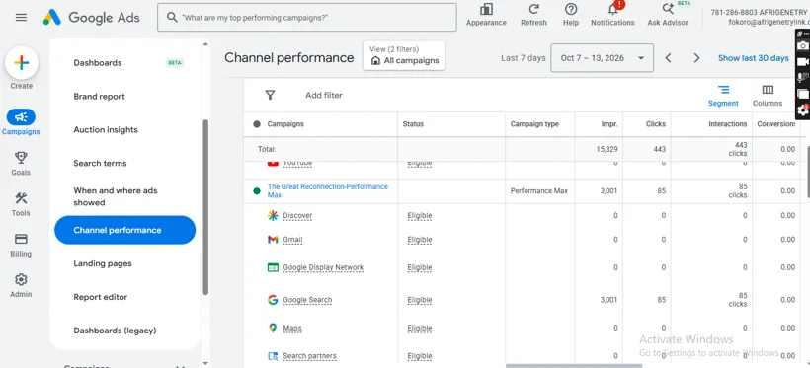Click Add filter
Screen dimensions: 810x368
[x=324, y=95]
